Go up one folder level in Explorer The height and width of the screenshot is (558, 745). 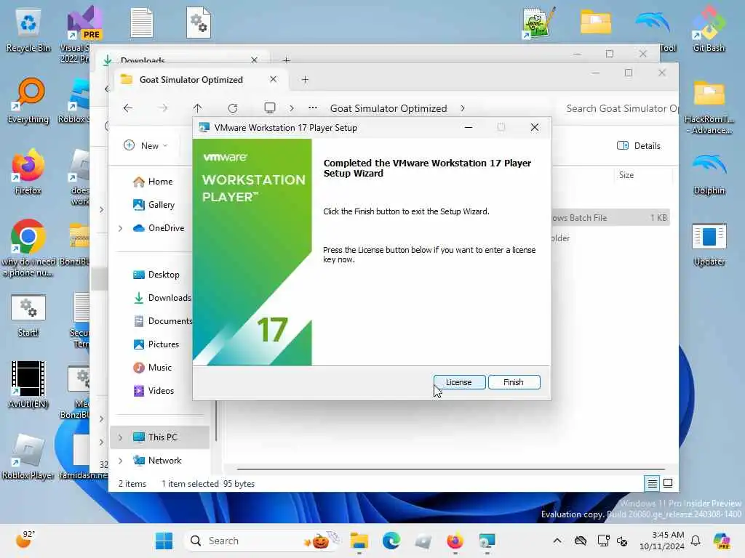[198, 108]
